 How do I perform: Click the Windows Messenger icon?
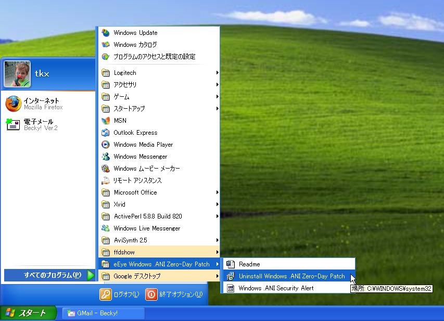pos(106,157)
